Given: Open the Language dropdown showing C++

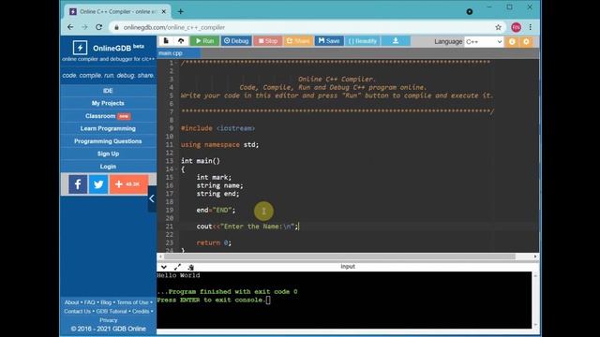Looking at the screenshot, I should (x=484, y=41).
